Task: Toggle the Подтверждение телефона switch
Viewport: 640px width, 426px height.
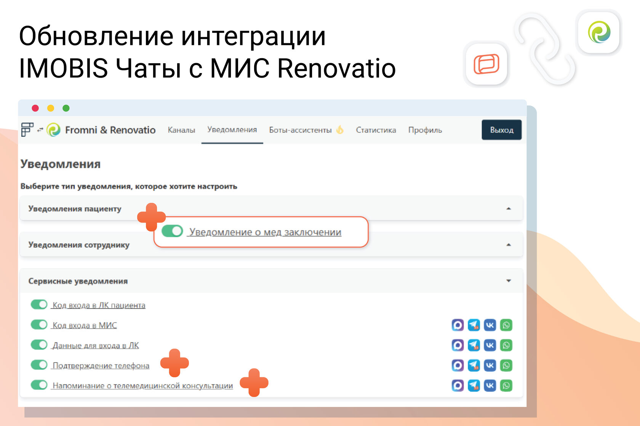Action: pyautogui.click(x=39, y=365)
